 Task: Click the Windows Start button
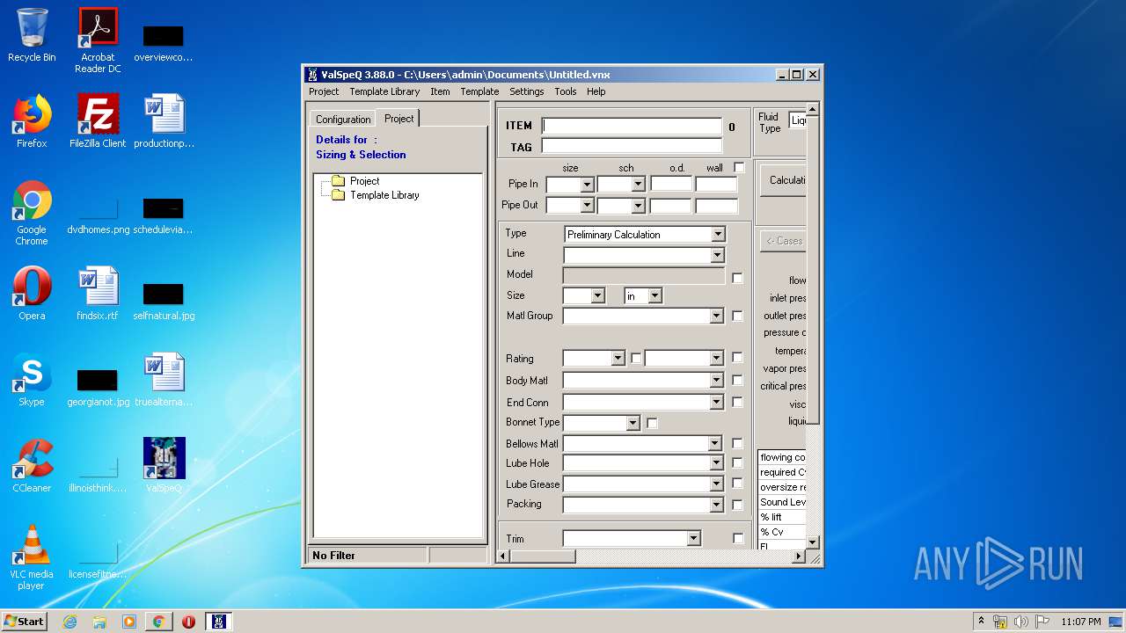[x=25, y=622]
